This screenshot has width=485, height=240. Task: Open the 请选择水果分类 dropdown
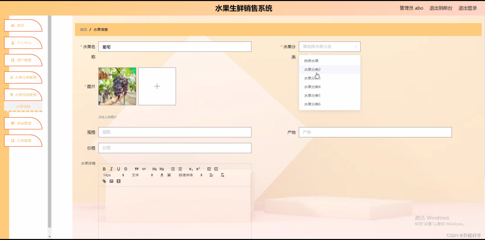[329, 46]
